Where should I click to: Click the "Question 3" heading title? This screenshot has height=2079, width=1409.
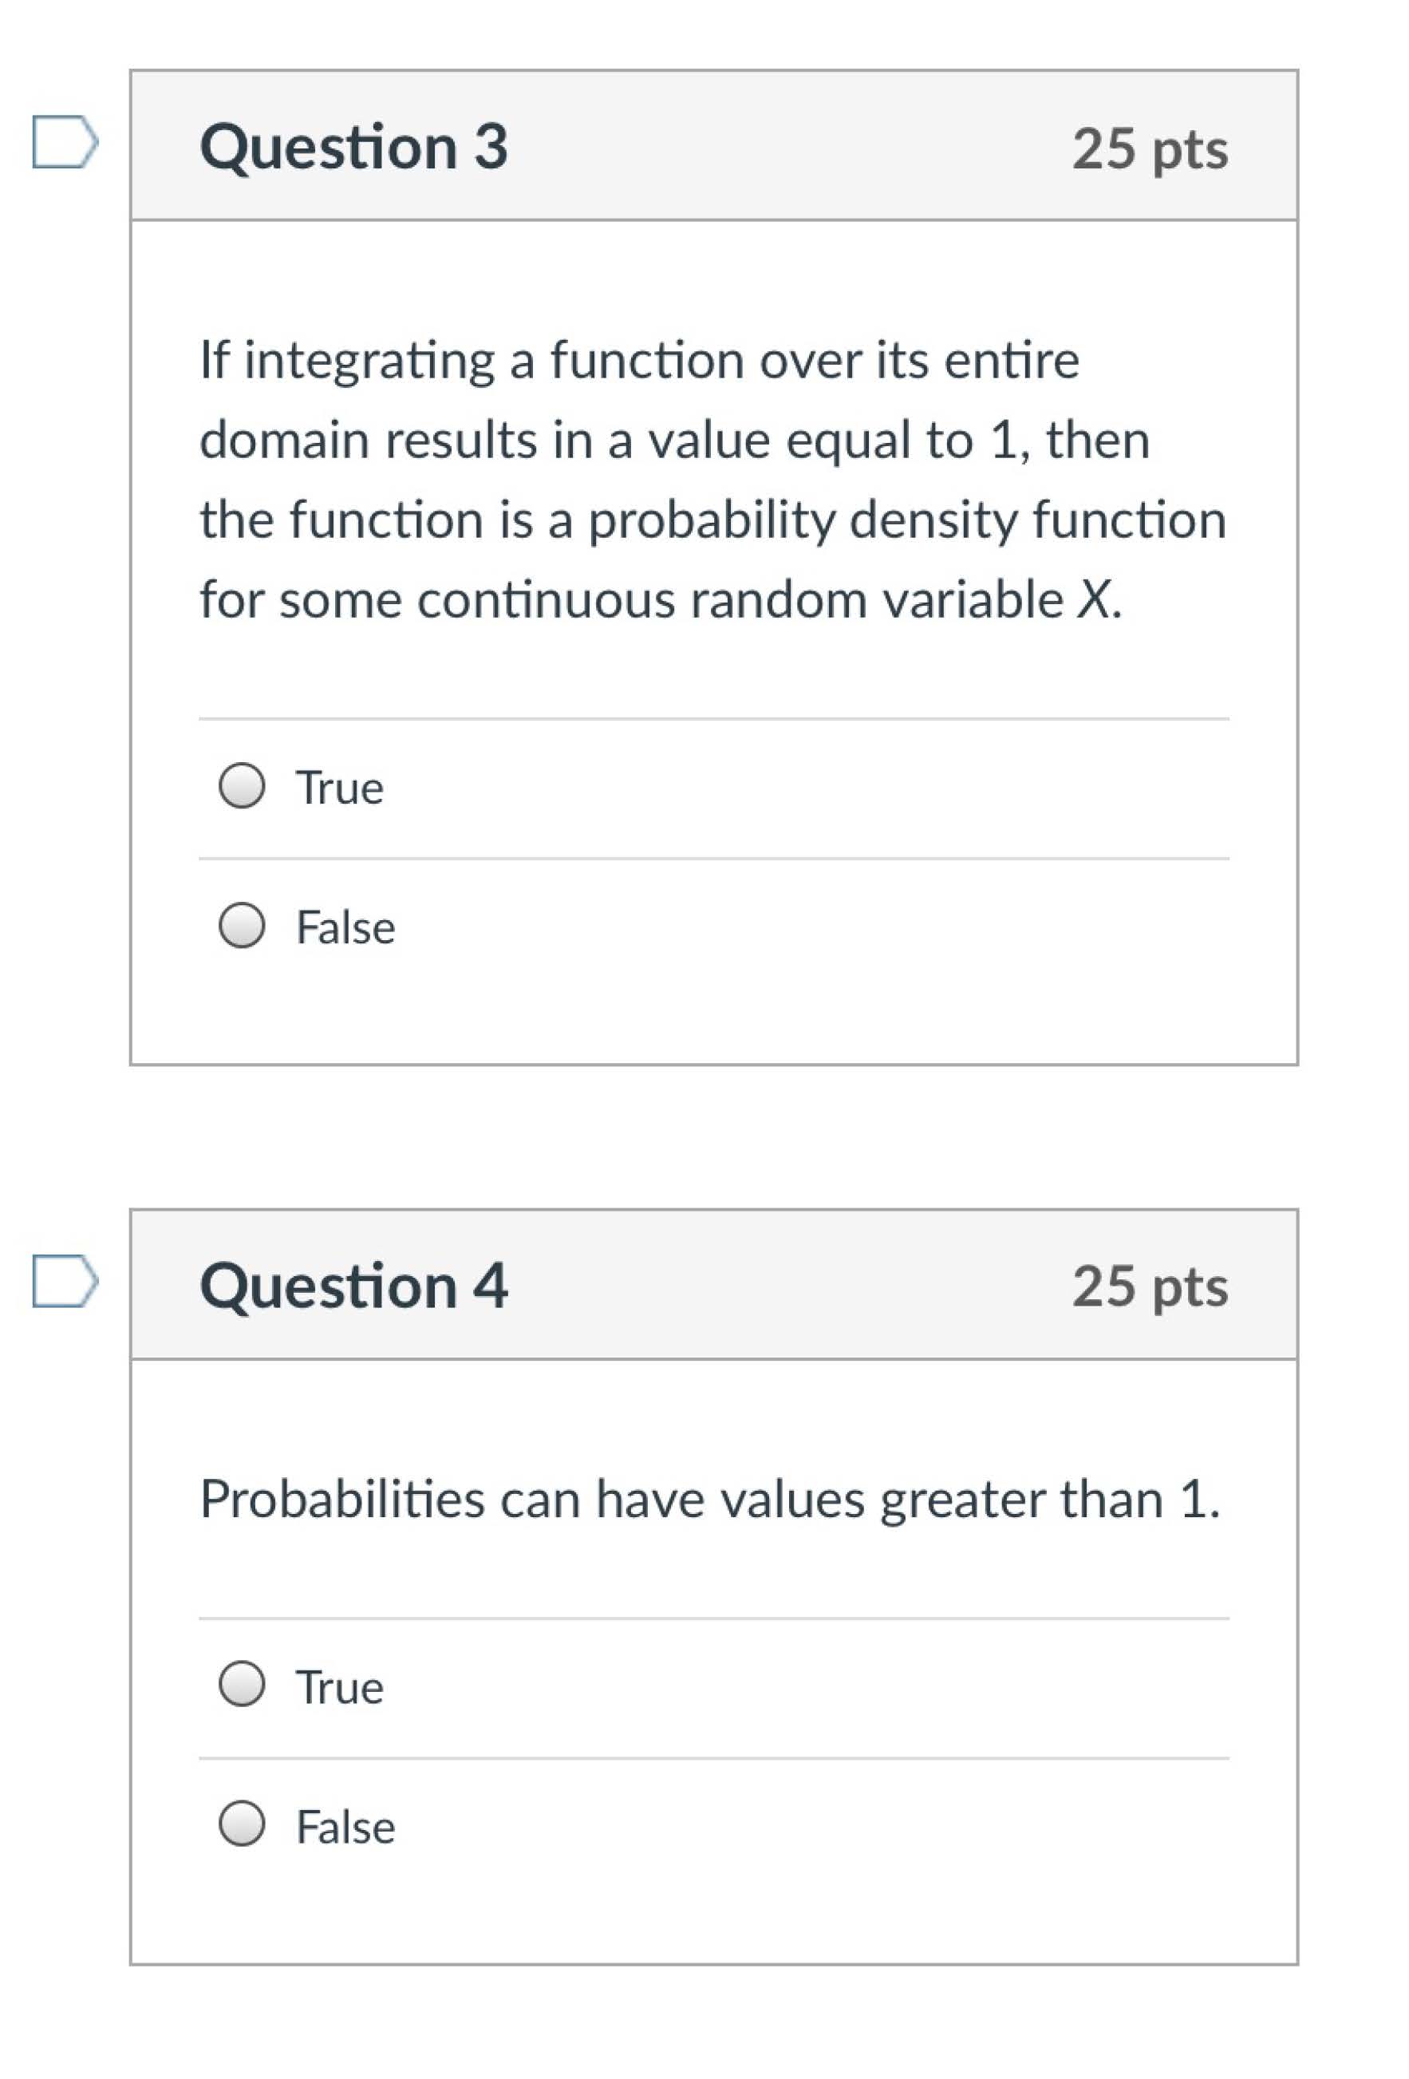point(354,147)
